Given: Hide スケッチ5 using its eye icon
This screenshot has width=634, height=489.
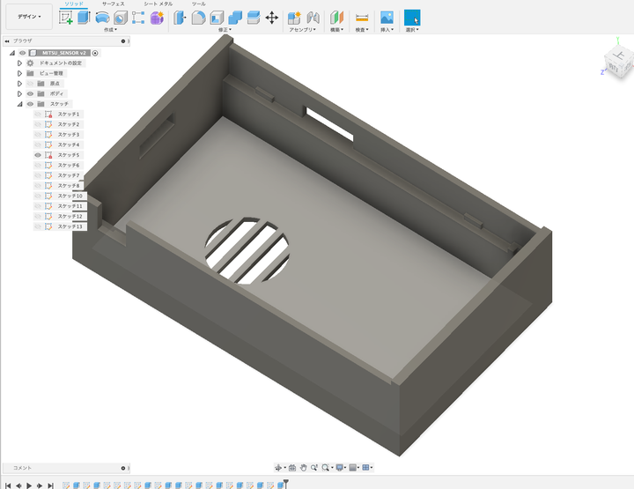Looking at the screenshot, I should pos(38,155).
